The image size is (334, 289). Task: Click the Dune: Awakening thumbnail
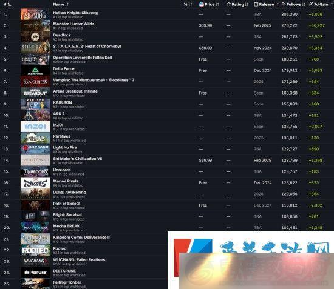(x=35, y=194)
